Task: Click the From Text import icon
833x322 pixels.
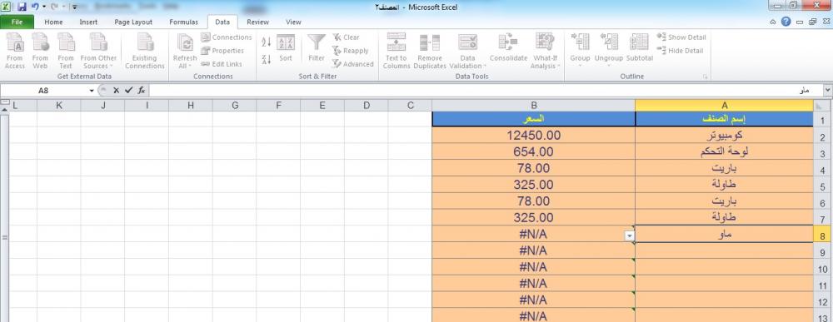Action: point(66,51)
